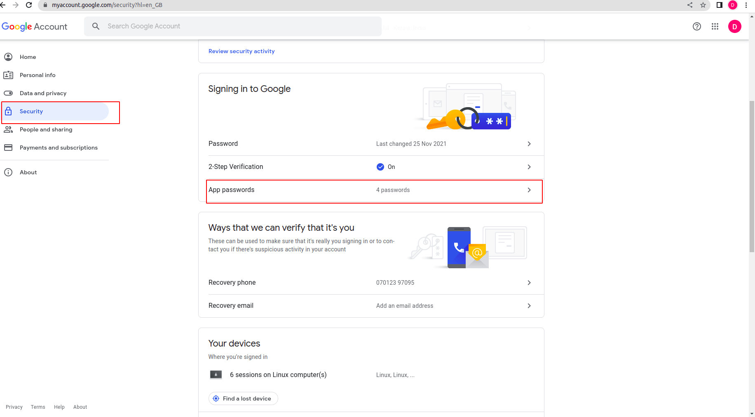755x417 pixels.
Task: Open Data and privacy section
Action: 54,93
